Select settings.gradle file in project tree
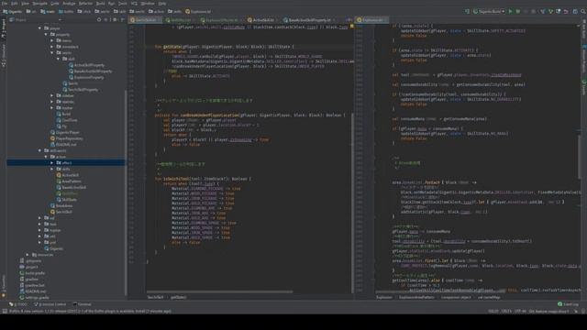Viewport: 587px width, 330px height. 34,297
